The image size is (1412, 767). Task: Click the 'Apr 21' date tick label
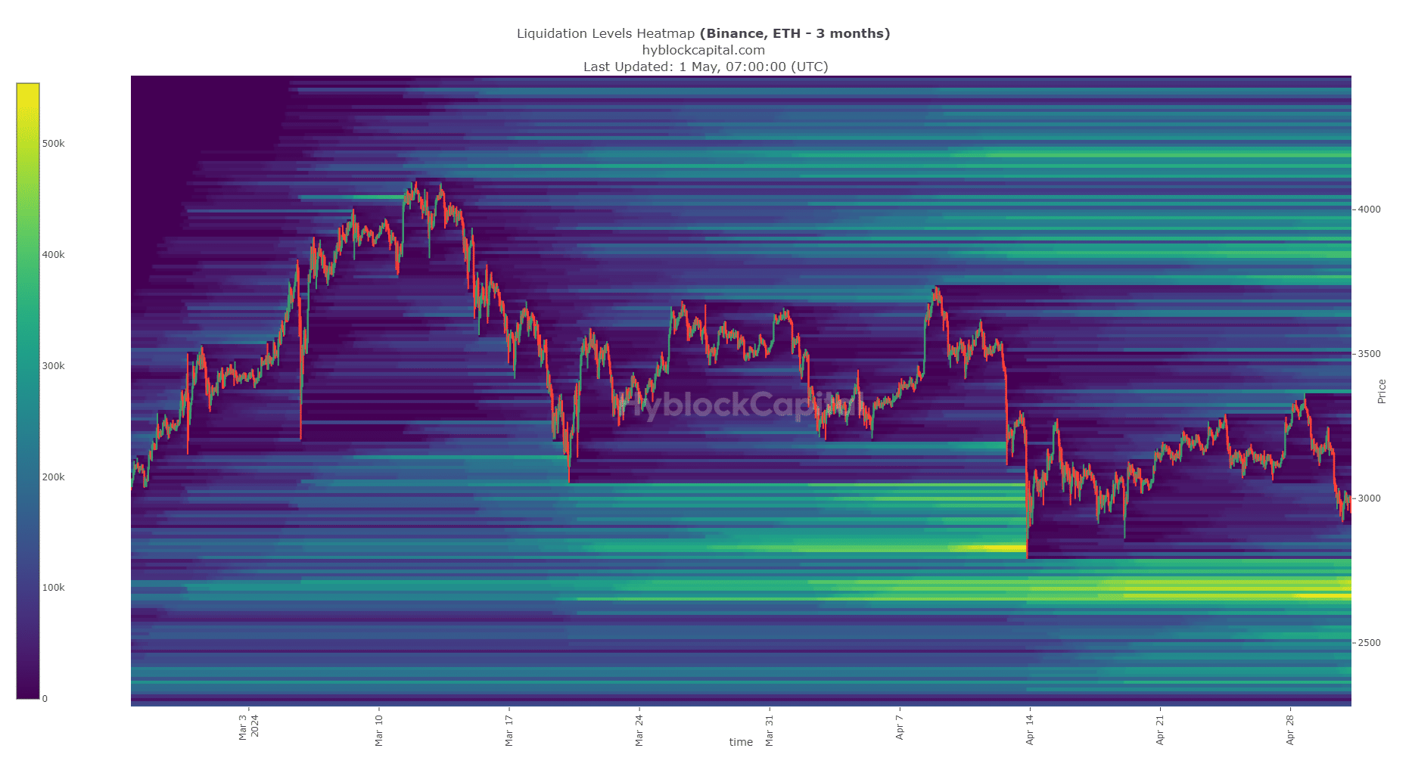click(1159, 730)
